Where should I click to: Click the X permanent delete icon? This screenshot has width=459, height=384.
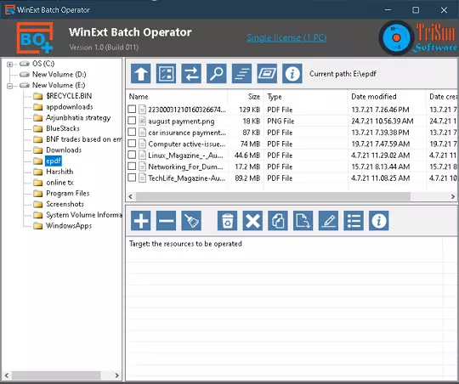click(252, 221)
